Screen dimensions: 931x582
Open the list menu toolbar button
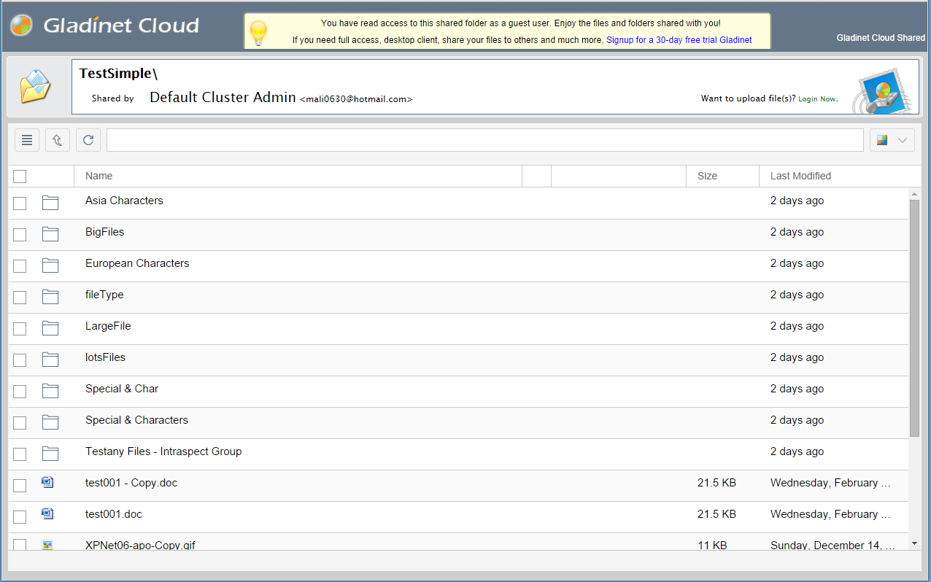27,140
